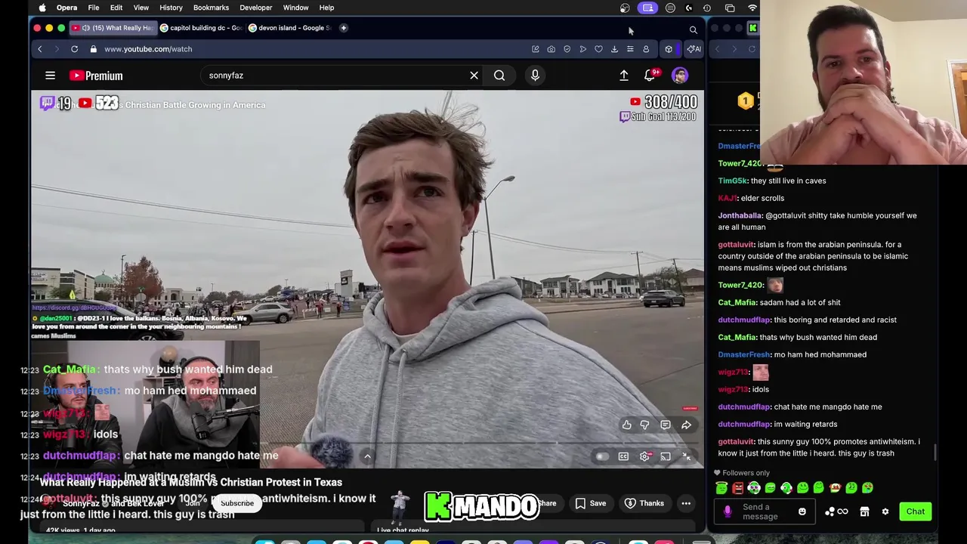Run the YouTube search magnifier button

tap(499, 76)
